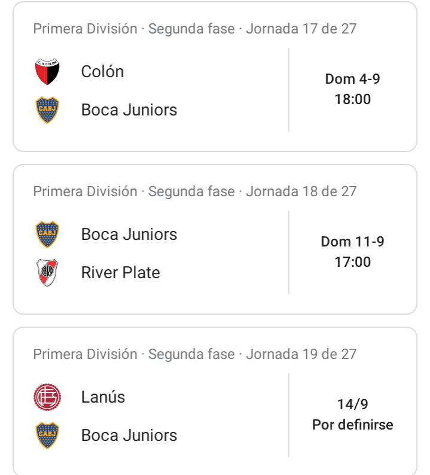Click the Lanús club crest
The image size is (430, 475).
click(47, 397)
